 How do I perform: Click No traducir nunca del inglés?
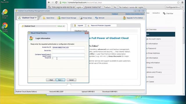[x=131, y=7]
